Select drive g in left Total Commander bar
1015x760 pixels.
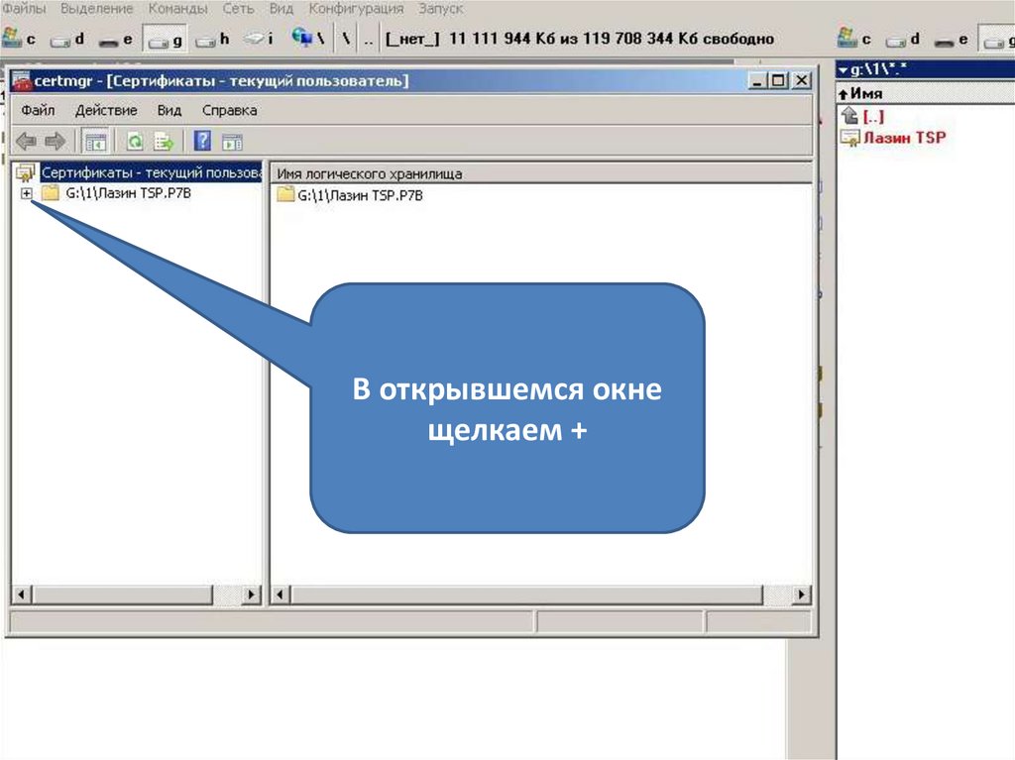pos(165,39)
